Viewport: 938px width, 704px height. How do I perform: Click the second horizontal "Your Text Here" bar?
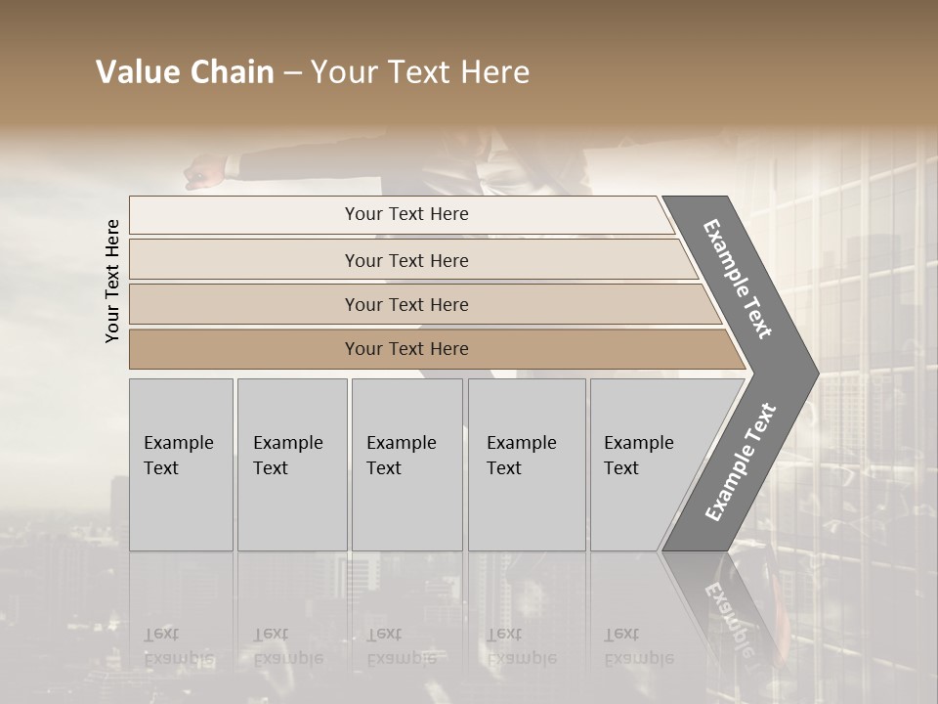[405, 260]
